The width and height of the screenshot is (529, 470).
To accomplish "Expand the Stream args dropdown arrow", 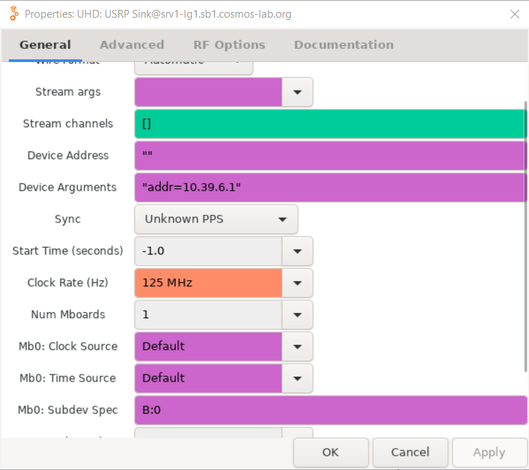I will click(297, 92).
